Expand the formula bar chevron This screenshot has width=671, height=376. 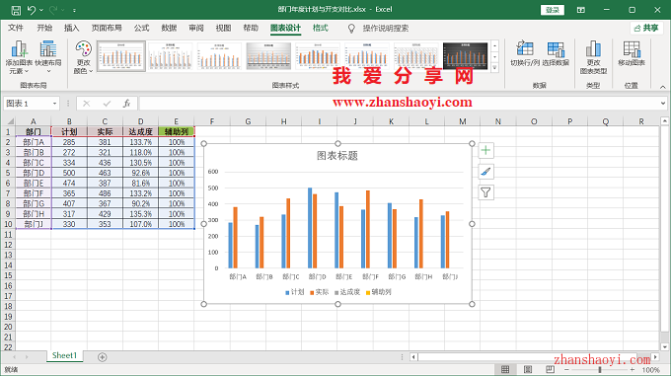tap(663, 103)
